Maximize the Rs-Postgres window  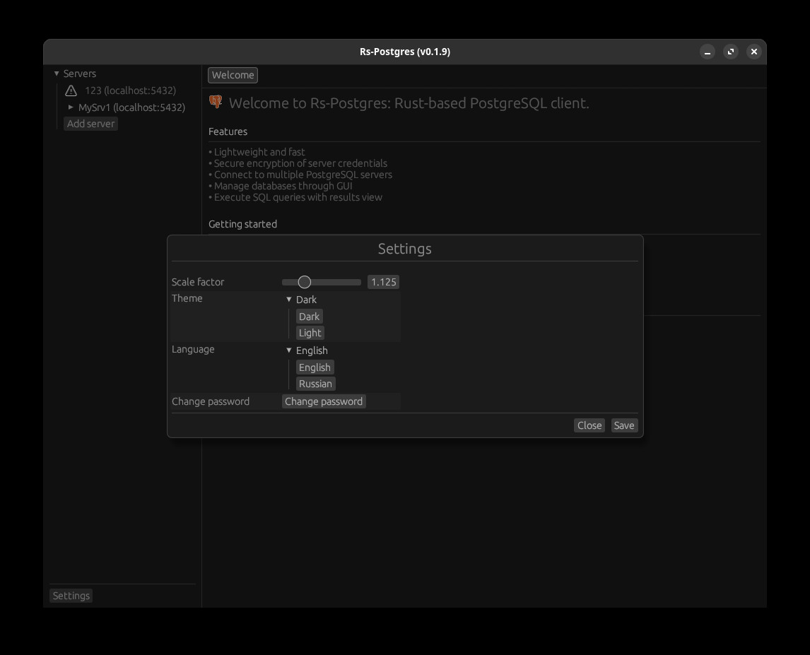coord(730,52)
